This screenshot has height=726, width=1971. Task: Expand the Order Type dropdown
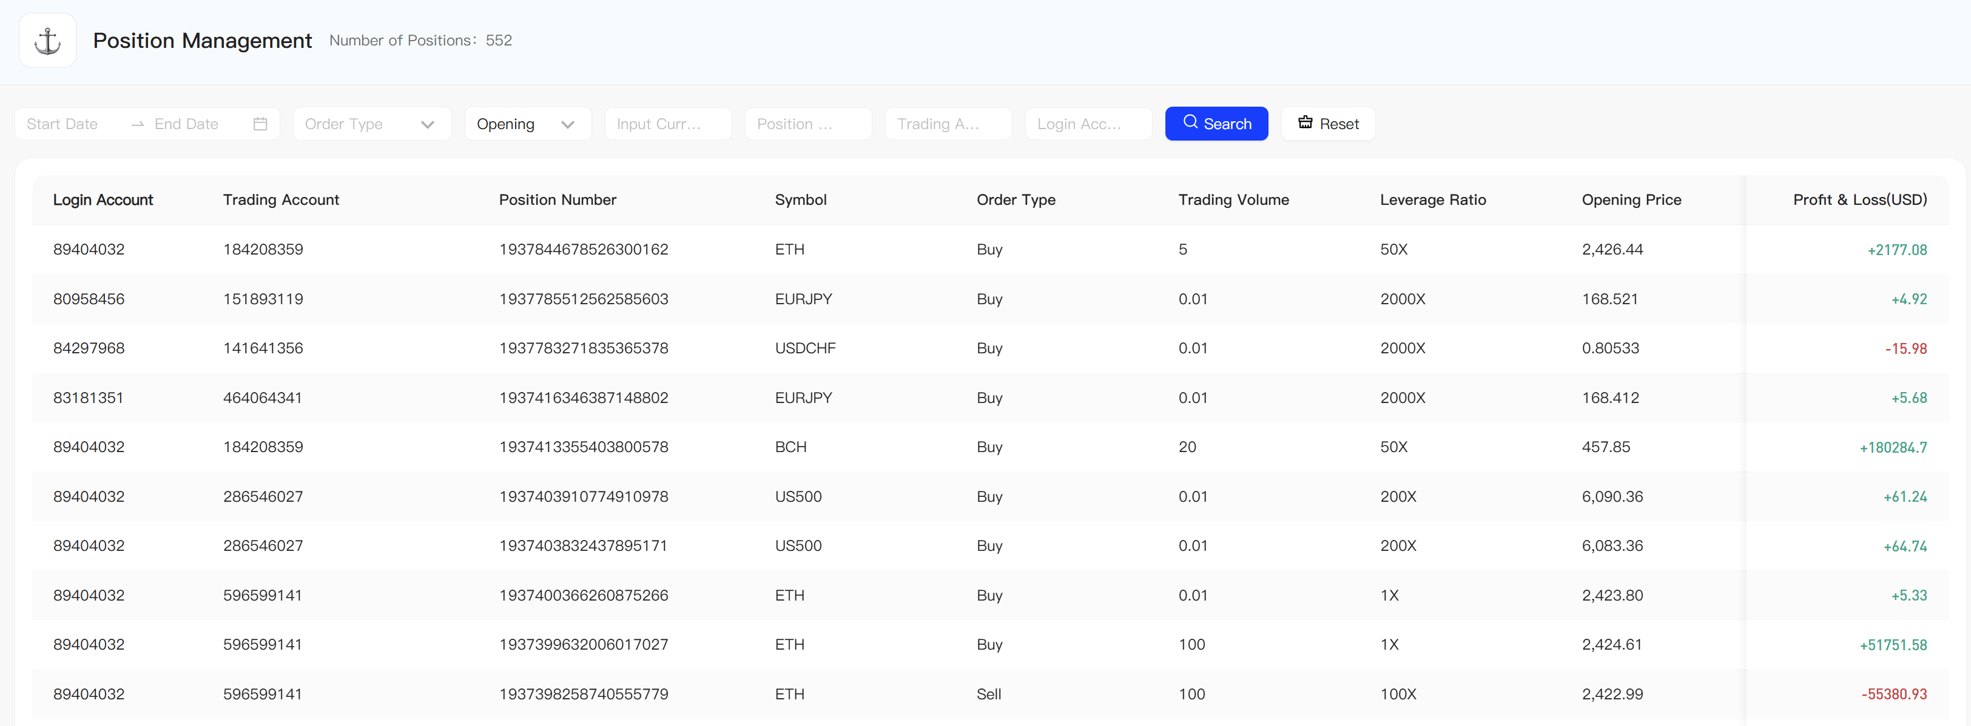click(372, 124)
